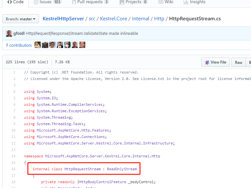Expand the Branch: master dropdown
Screen dimensions: 251x188
21,19
